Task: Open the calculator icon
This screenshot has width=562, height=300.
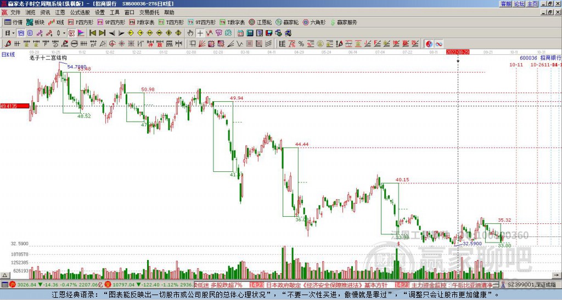Action: [250, 33]
